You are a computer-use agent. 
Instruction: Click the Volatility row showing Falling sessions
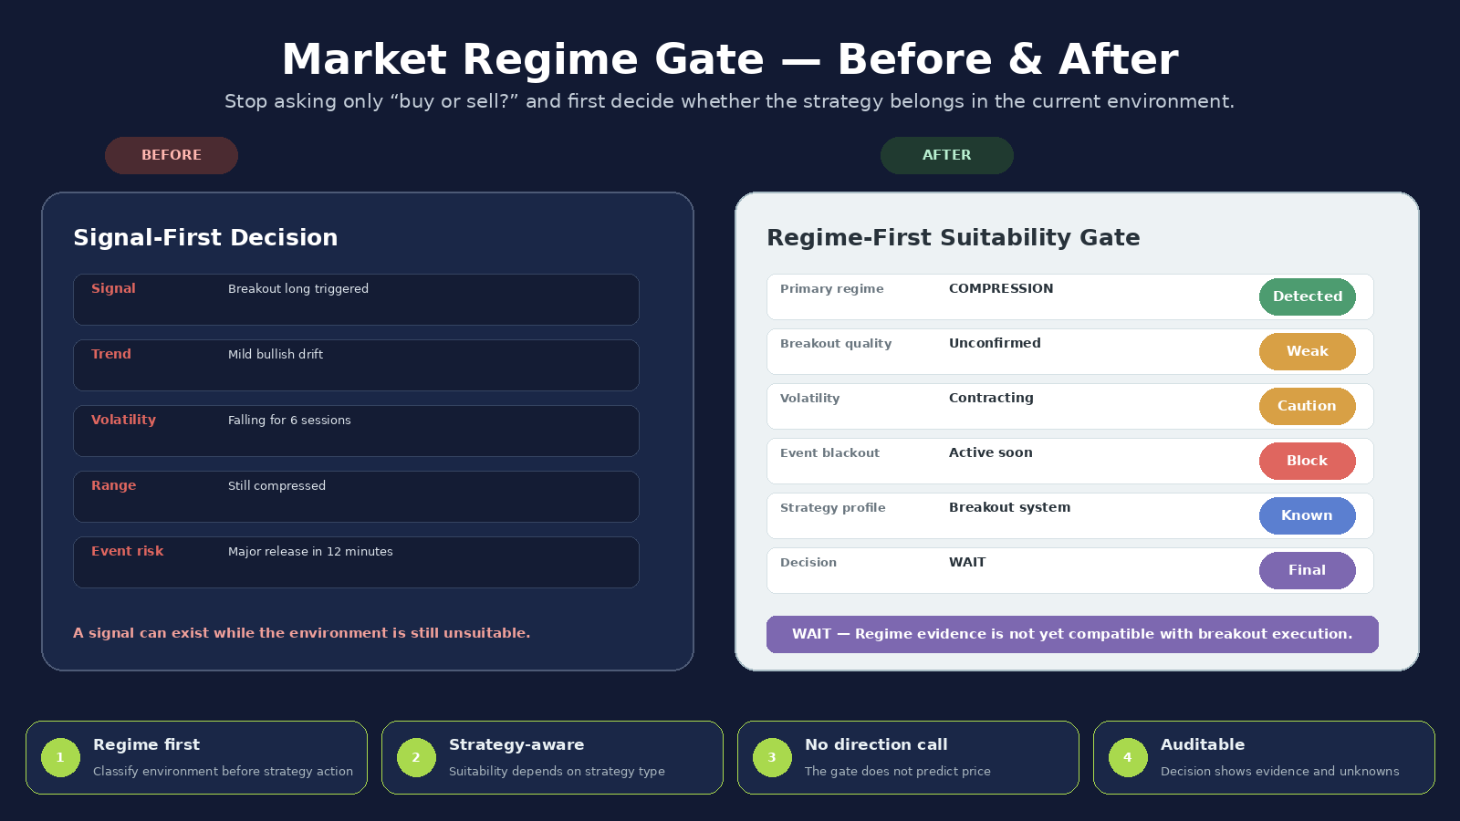pos(356,431)
